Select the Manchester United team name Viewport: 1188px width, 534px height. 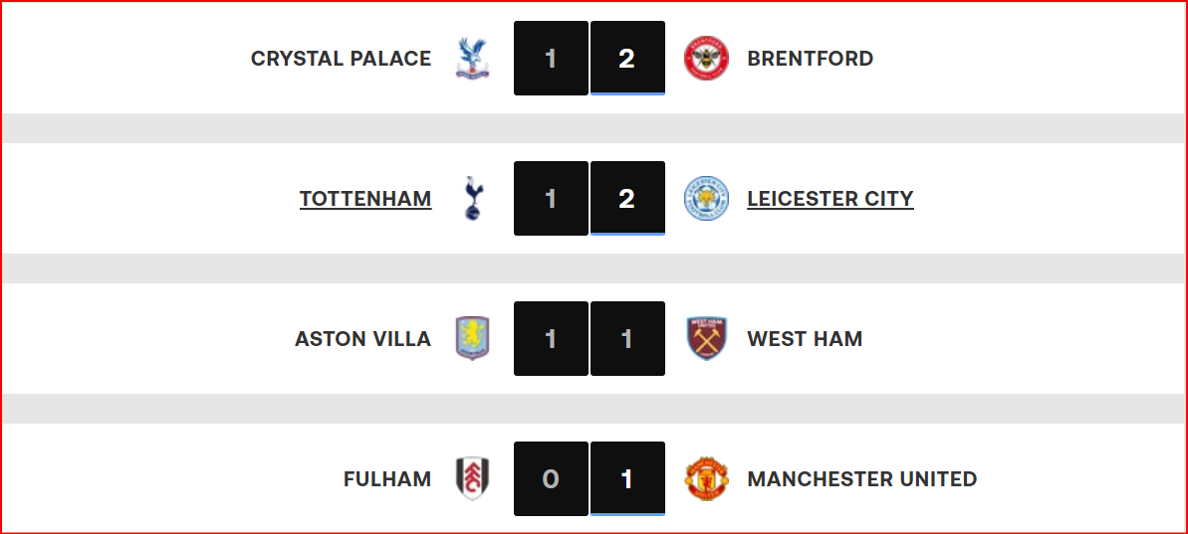pyautogui.click(x=861, y=479)
